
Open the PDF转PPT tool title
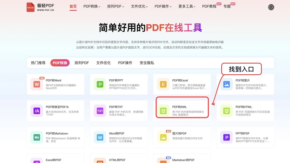click(x=116, y=80)
